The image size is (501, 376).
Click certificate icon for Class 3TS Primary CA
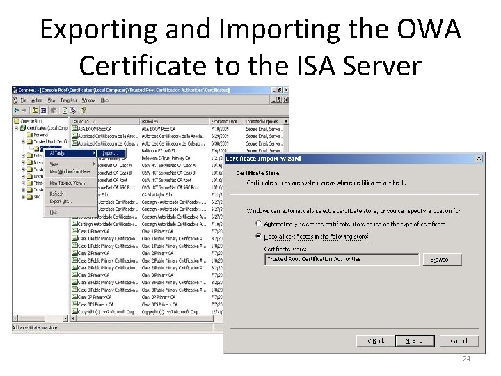click(x=74, y=304)
